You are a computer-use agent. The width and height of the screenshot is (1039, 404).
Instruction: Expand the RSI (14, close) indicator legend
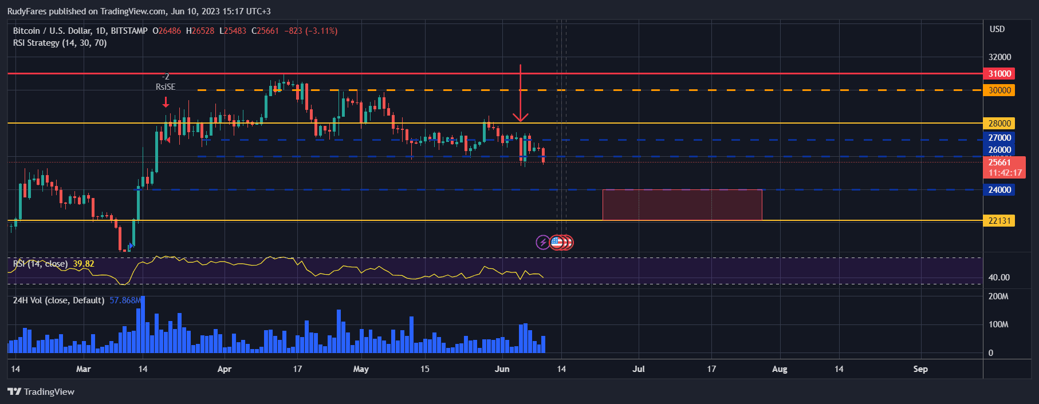pos(41,264)
